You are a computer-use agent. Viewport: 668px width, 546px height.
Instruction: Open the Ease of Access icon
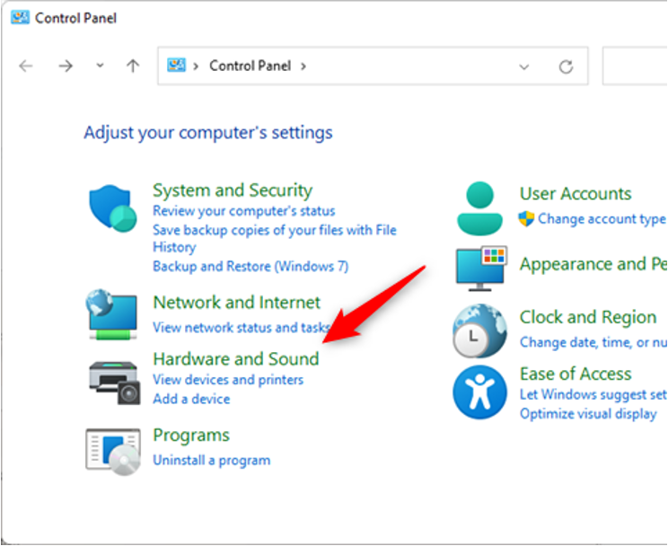[479, 392]
